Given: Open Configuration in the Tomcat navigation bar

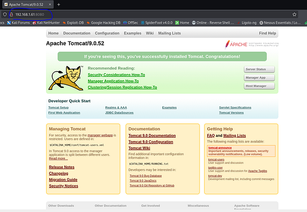Looking at the screenshot, I should pos(107,33).
